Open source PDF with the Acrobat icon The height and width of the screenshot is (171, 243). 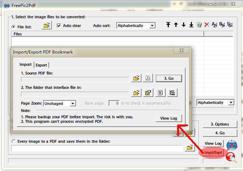click(148, 78)
